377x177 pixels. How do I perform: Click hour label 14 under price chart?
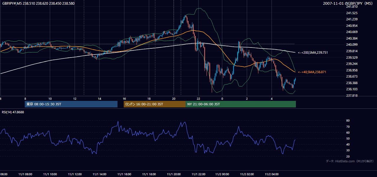click(99, 99)
